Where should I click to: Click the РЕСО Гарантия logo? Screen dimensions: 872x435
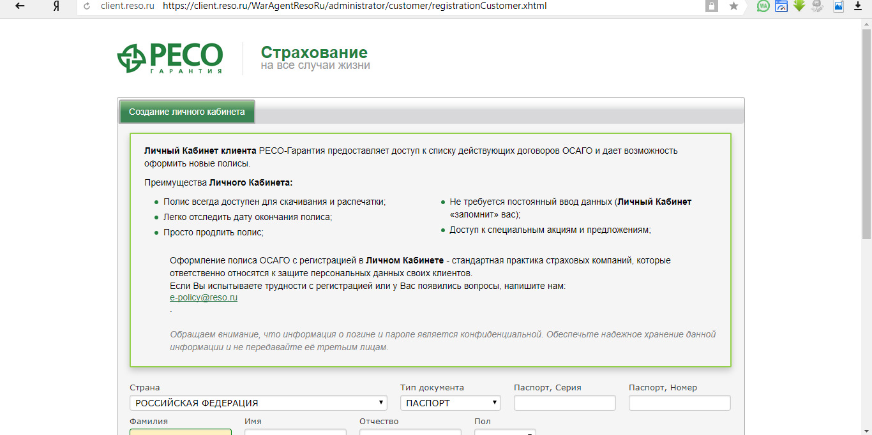click(x=170, y=59)
